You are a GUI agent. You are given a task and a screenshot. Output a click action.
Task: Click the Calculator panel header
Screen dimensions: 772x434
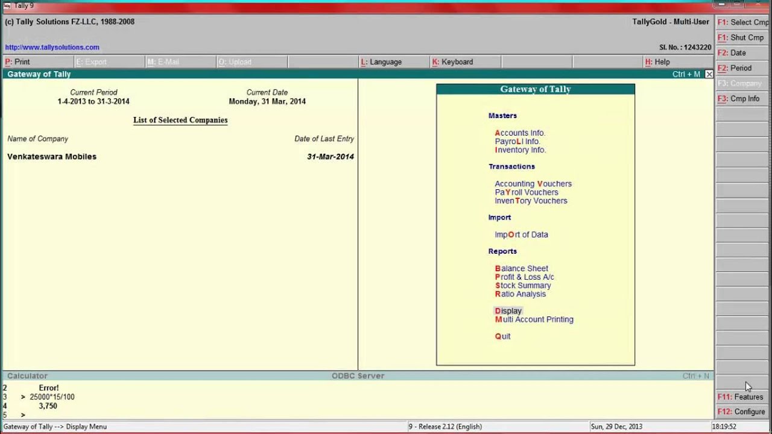[x=27, y=376]
